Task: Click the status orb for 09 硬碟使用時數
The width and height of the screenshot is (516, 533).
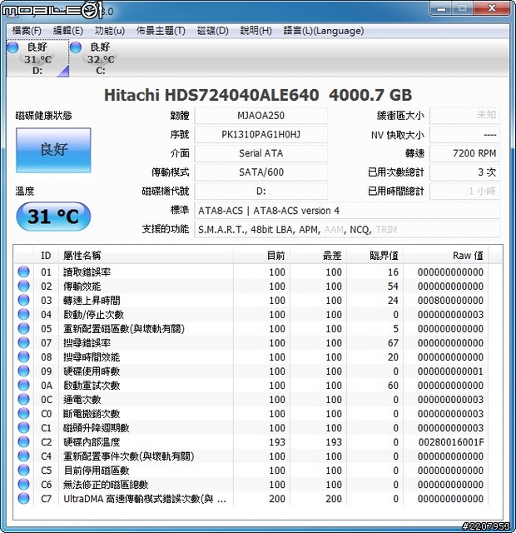Action: [23, 371]
